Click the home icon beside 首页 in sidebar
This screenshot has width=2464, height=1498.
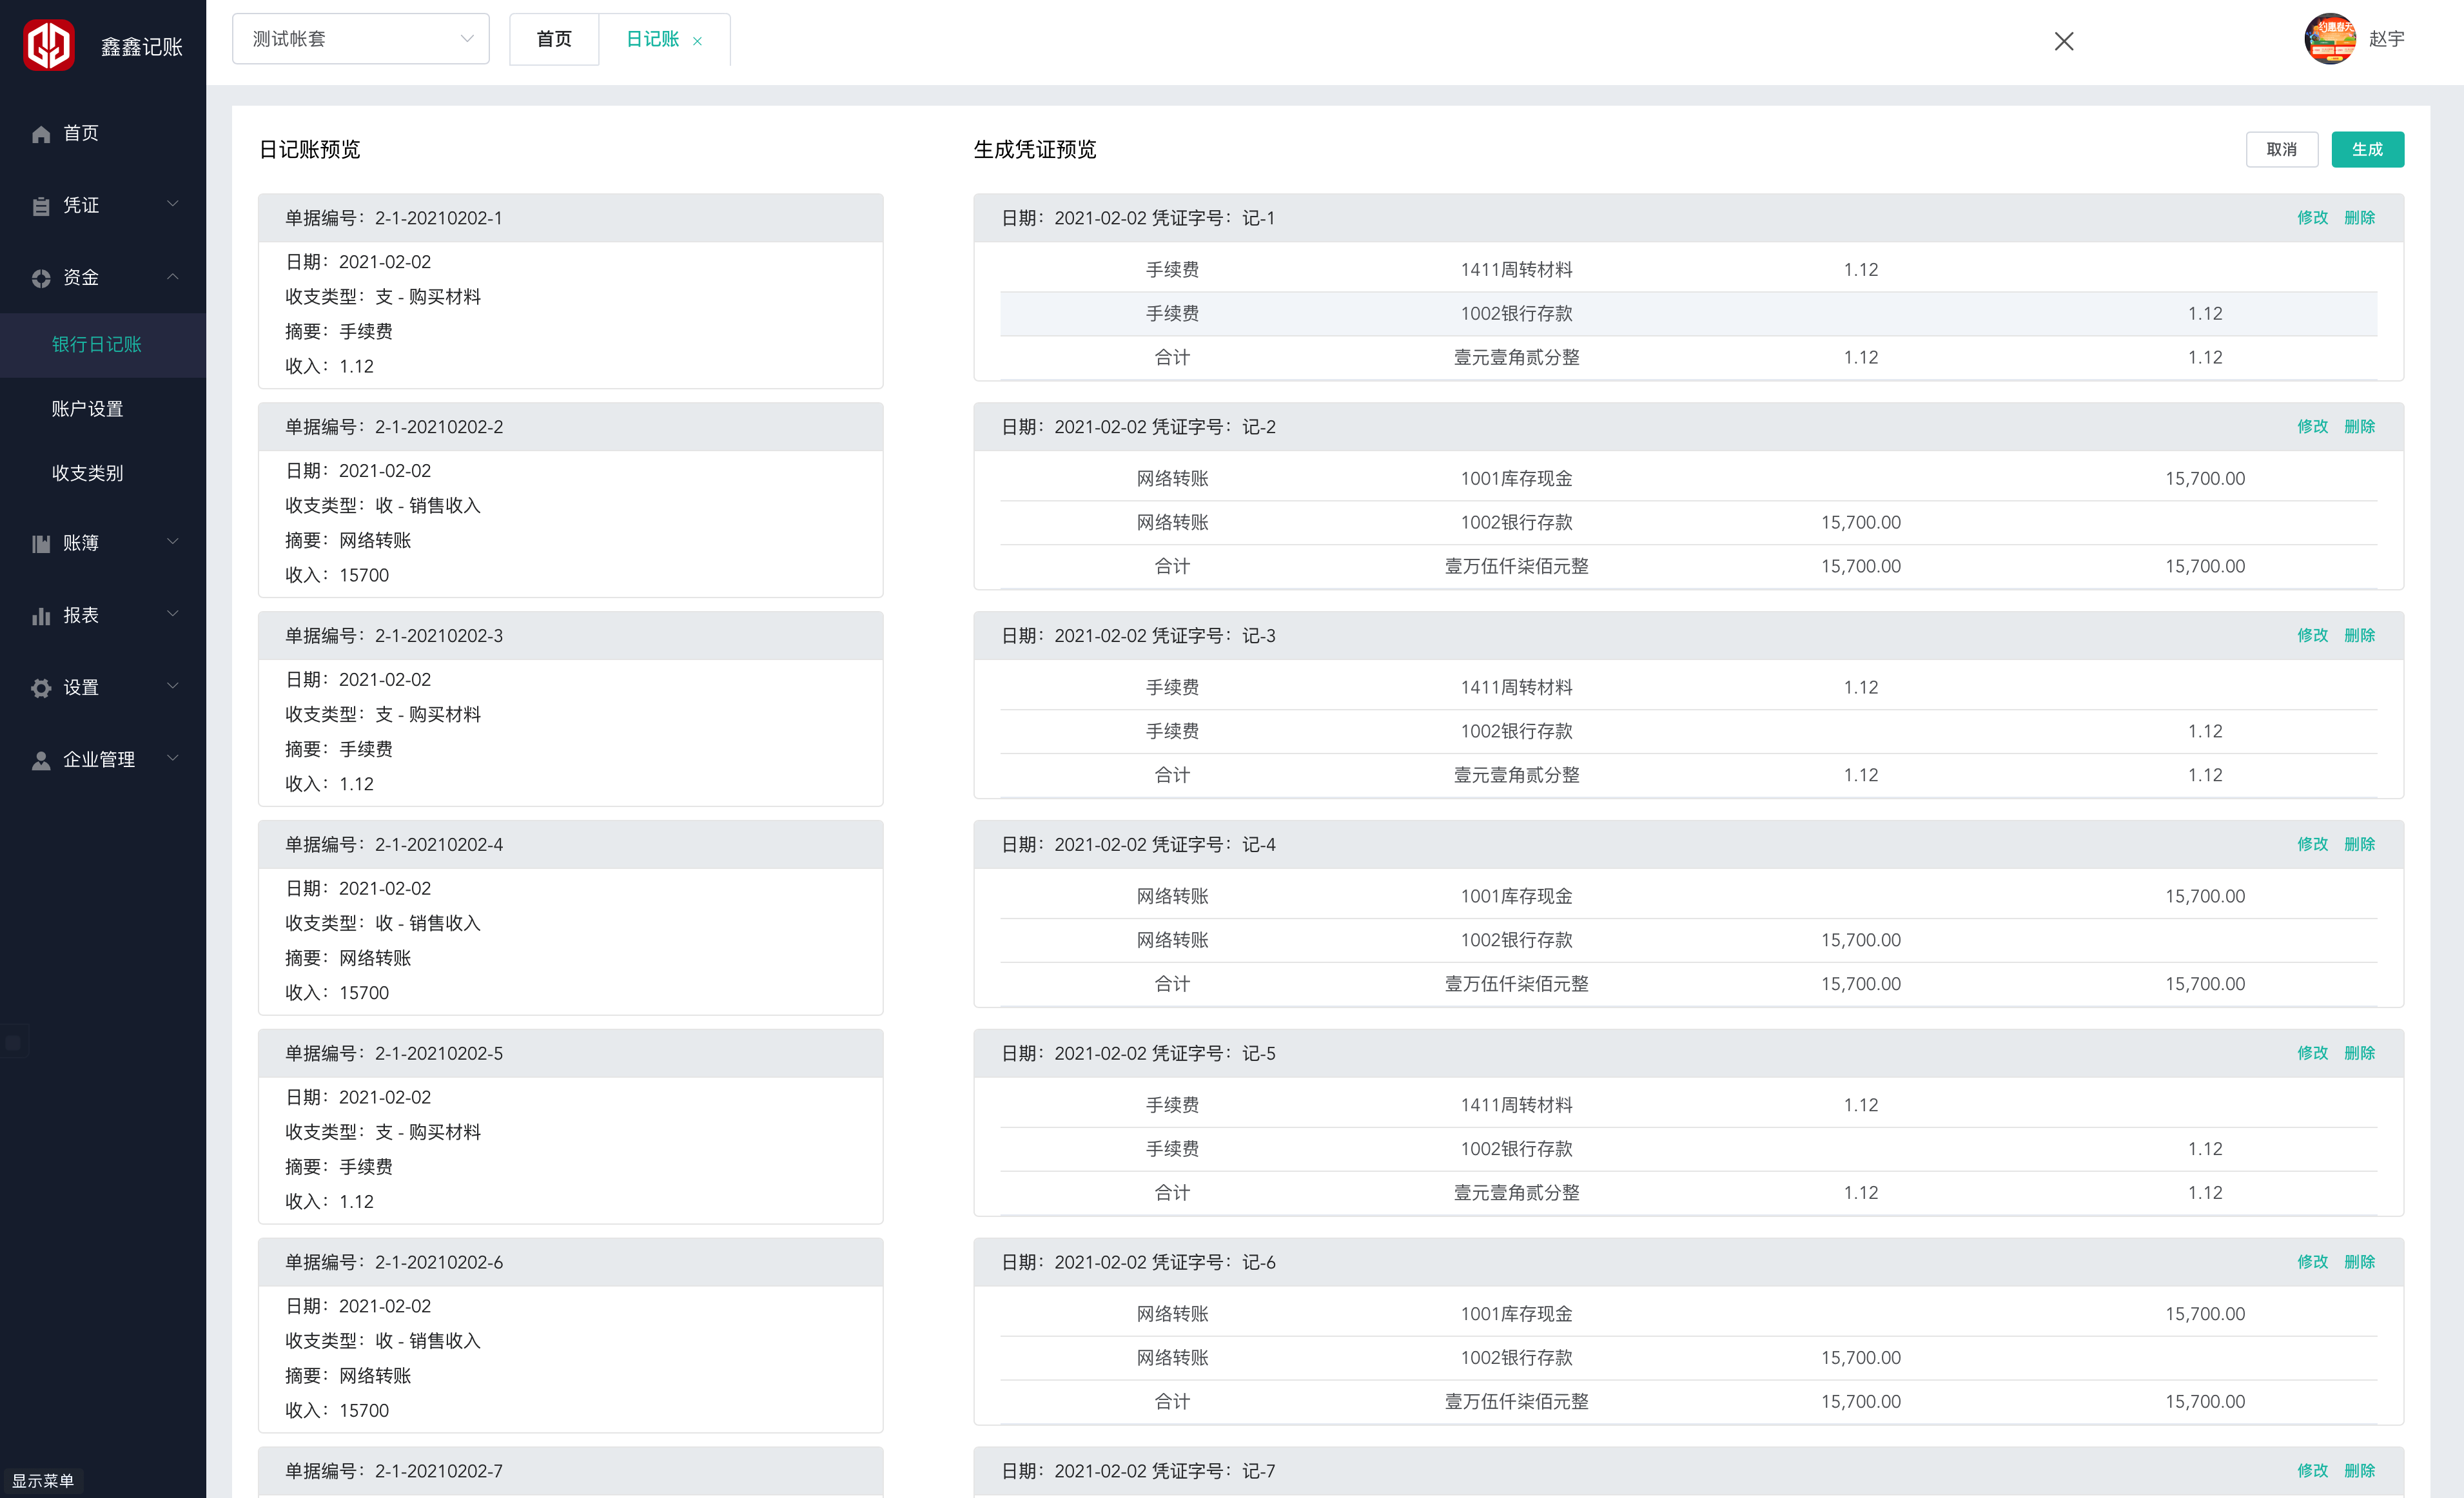pyautogui.click(x=40, y=134)
